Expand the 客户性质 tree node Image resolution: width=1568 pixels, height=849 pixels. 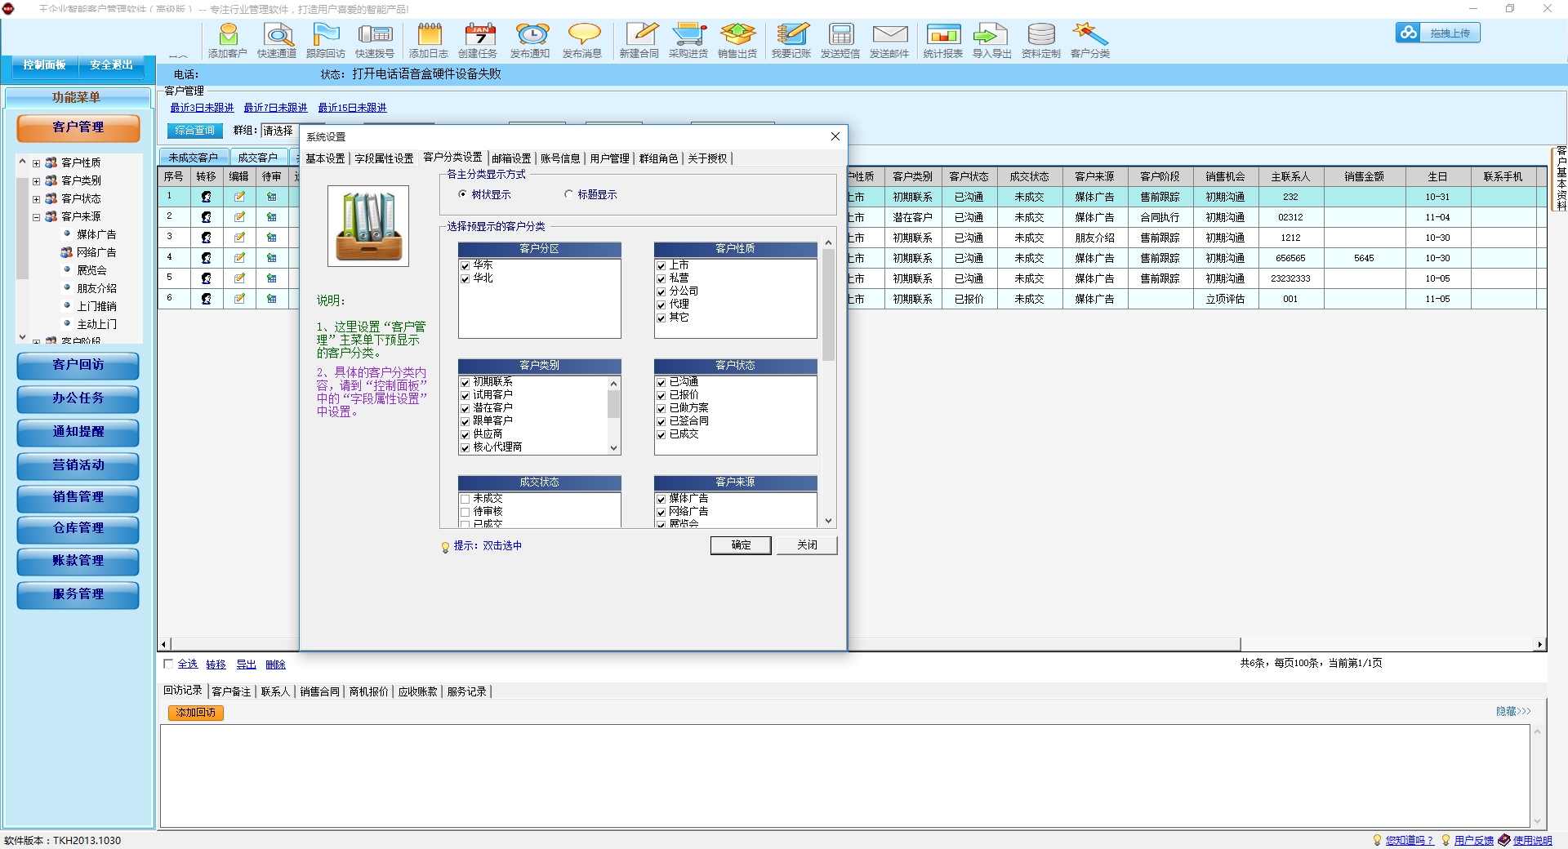tap(36, 163)
